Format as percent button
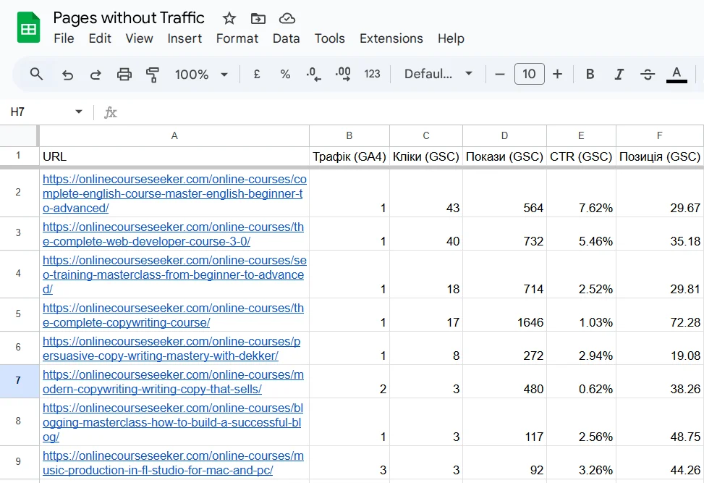This screenshot has width=704, height=483. (x=285, y=74)
